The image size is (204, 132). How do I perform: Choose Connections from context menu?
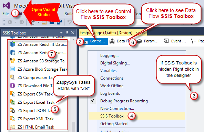pos(136,78)
